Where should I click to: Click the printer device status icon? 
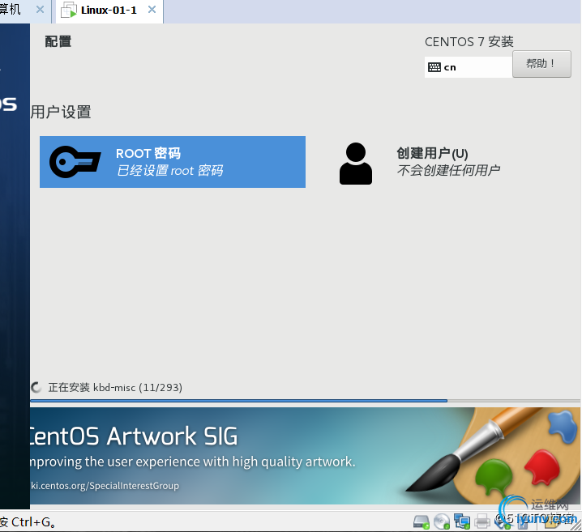[482, 521]
